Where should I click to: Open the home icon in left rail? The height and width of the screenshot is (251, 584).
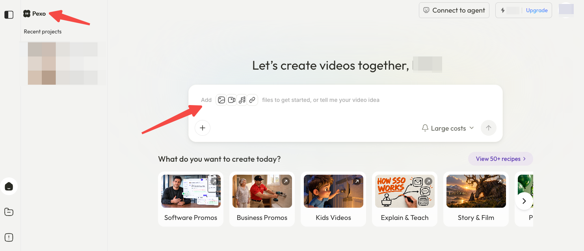click(x=9, y=186)
